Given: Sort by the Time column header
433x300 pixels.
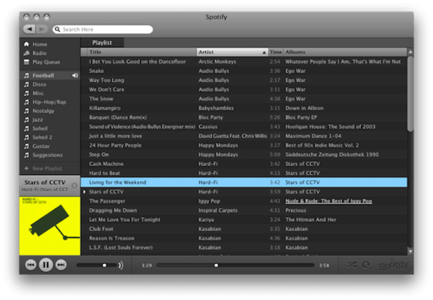Looking at the screenshot, I should point(276,52).
